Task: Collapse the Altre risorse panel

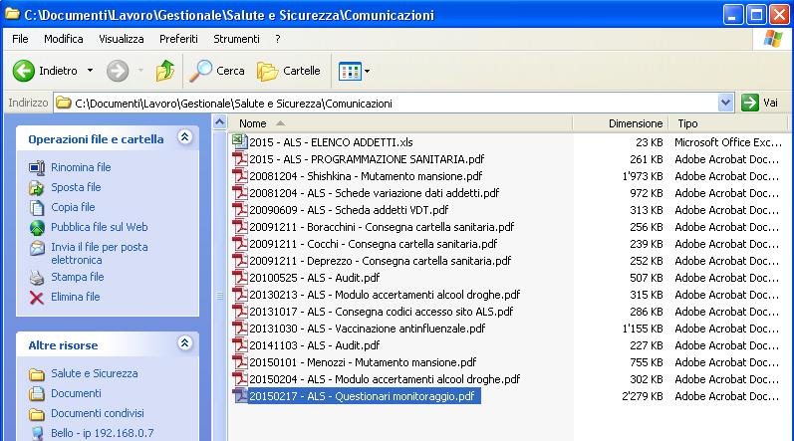Action: [184, 343]
